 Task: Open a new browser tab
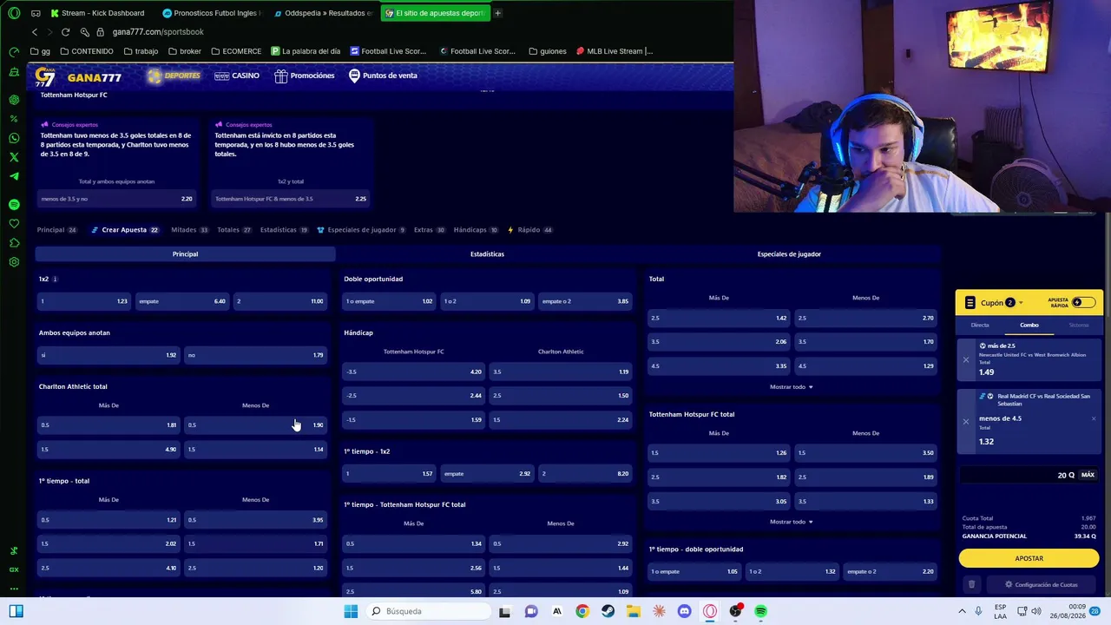pyautogui.click(x=497, y=13)
